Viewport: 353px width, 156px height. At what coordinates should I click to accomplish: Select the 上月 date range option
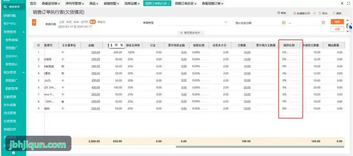tap(61, 22)
